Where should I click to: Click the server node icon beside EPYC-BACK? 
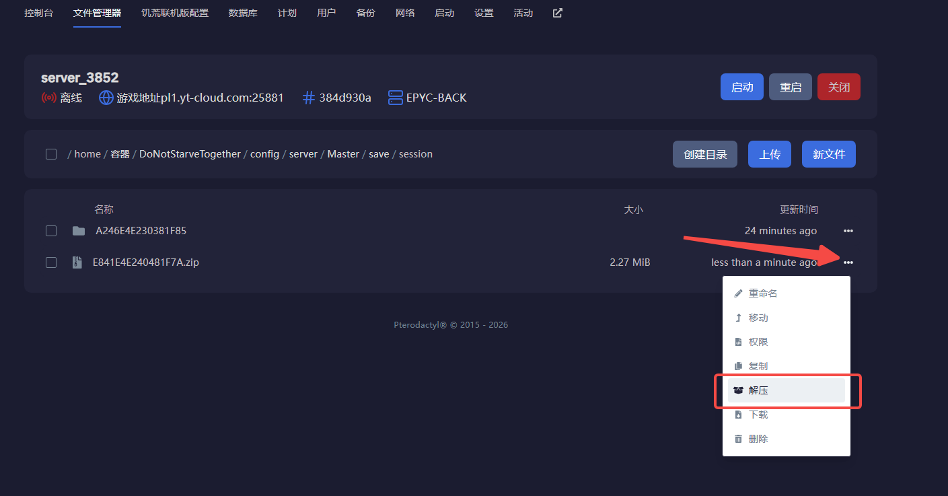pyautogui.click(x=396, y=98)
